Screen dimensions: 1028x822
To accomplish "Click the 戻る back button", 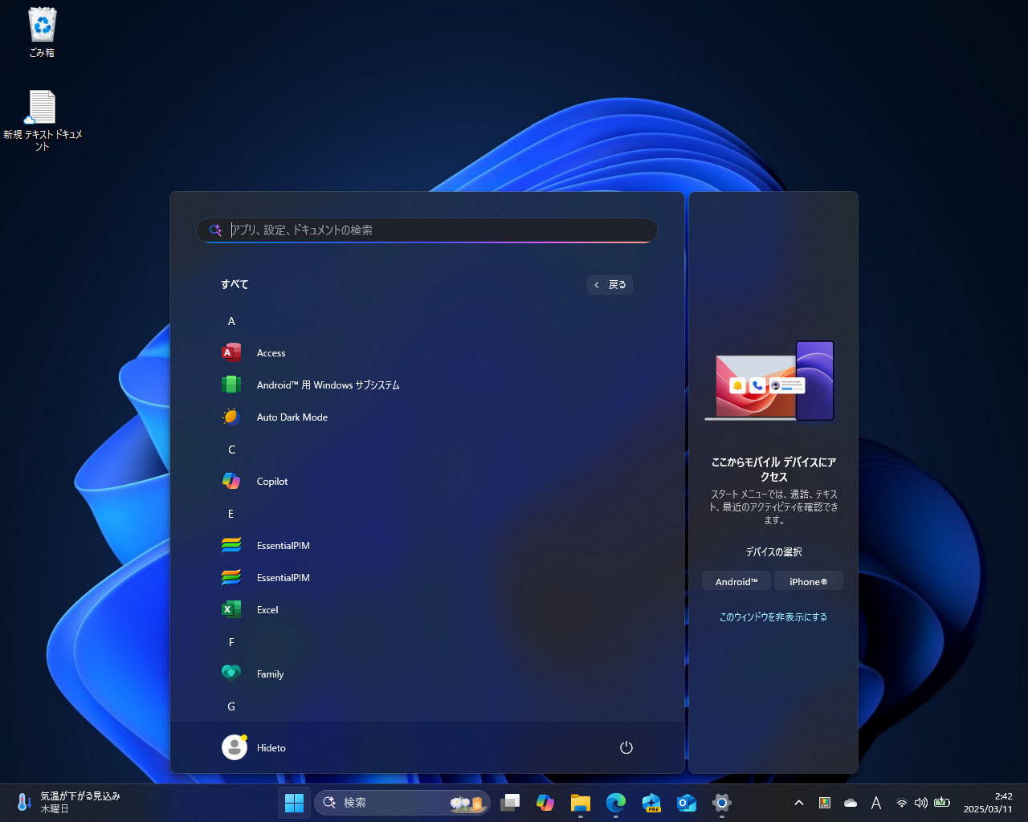I will pyautogui.click(x=610, y=285).
